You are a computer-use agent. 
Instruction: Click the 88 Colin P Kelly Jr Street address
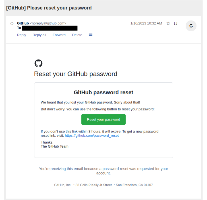point(94,185)
